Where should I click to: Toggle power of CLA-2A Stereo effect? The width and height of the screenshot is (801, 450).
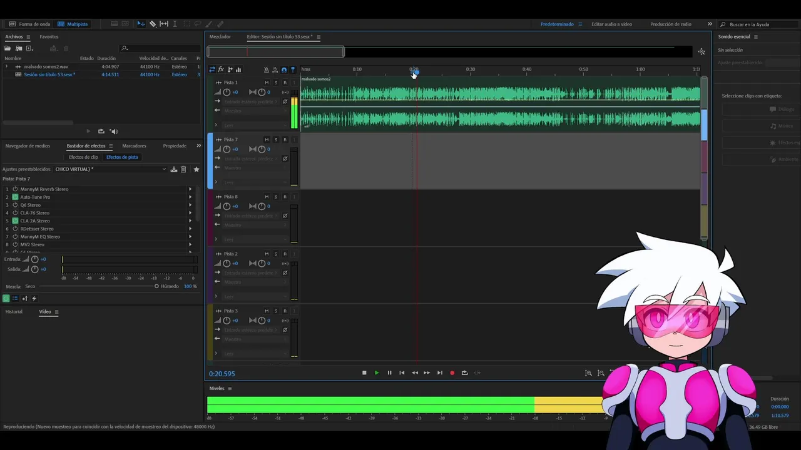[x=15, y=221]
